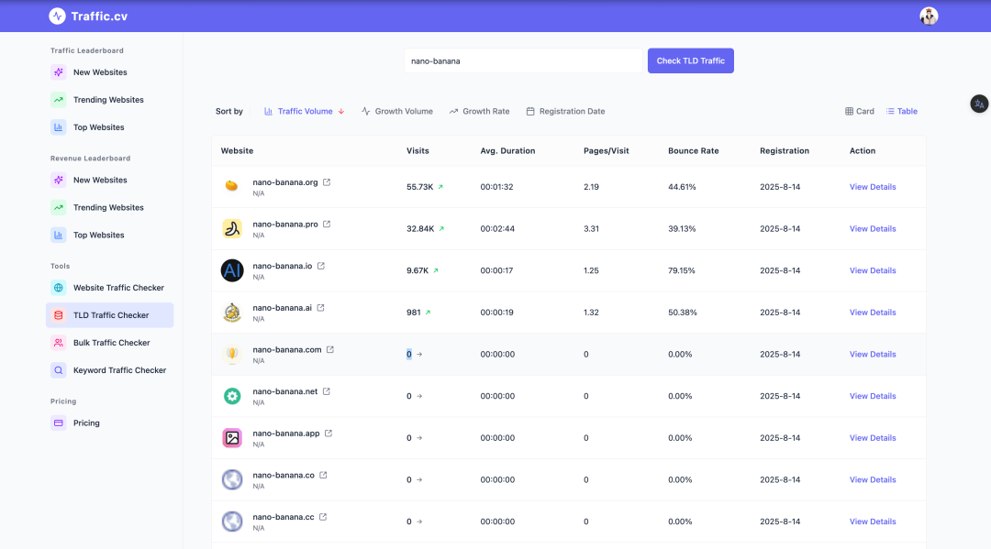Open Traffic Leaderboard Top Websites

[110, 127]
